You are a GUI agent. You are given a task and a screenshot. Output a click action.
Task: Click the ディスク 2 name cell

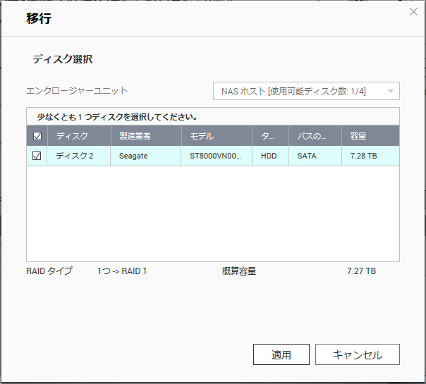(x=79, y=156)
